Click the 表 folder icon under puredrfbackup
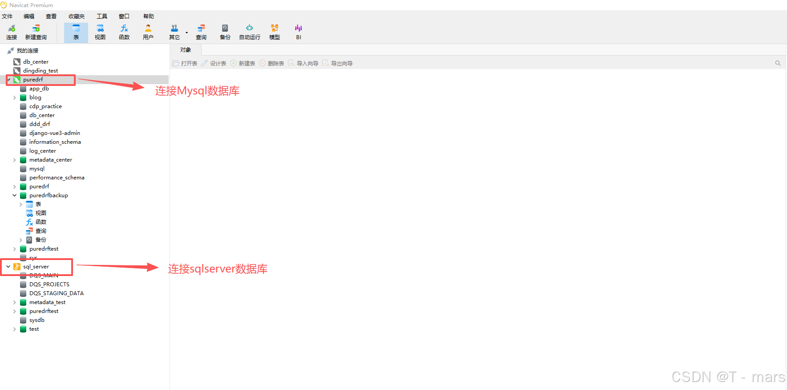 pos(29,204)
